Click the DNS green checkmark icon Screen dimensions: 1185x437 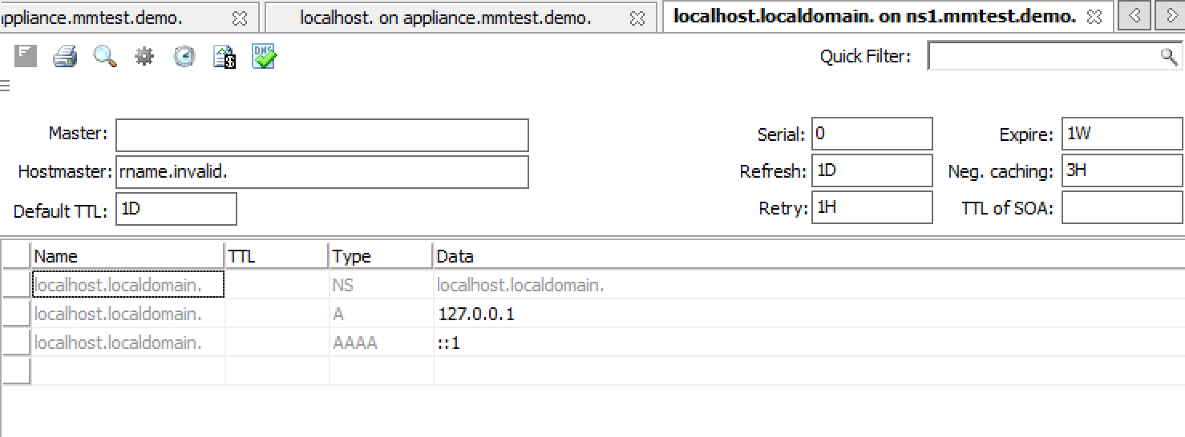point(264,56)
